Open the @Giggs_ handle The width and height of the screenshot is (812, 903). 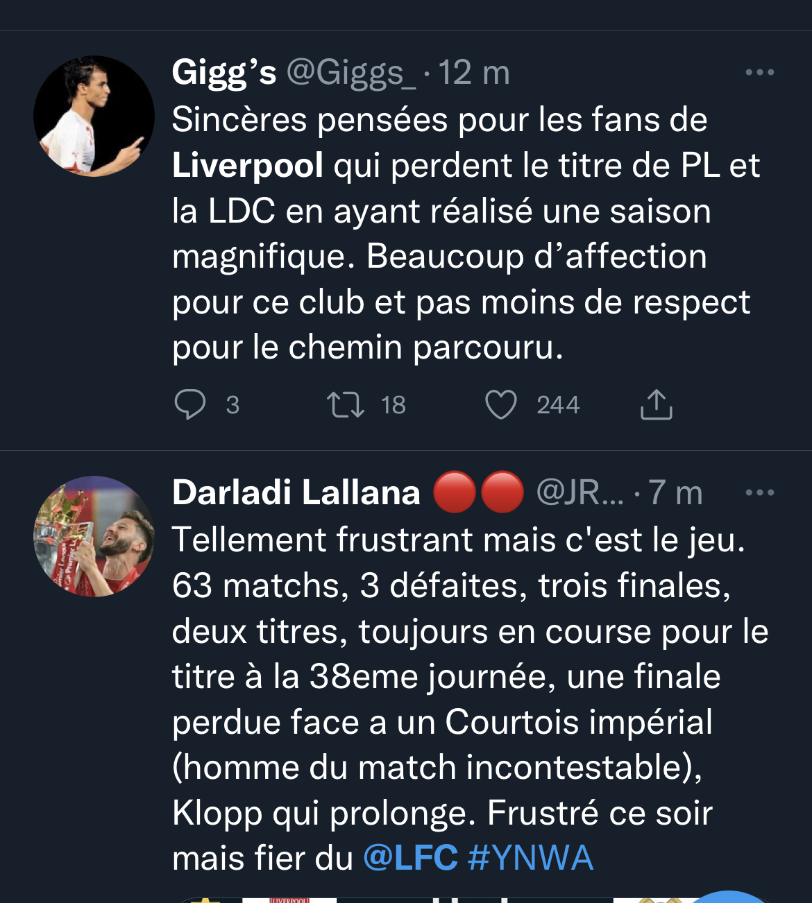351,73
